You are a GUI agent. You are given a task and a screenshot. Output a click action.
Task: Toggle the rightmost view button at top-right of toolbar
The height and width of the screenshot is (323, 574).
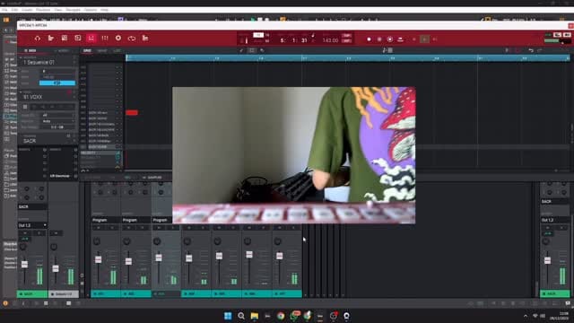point(567,35)
